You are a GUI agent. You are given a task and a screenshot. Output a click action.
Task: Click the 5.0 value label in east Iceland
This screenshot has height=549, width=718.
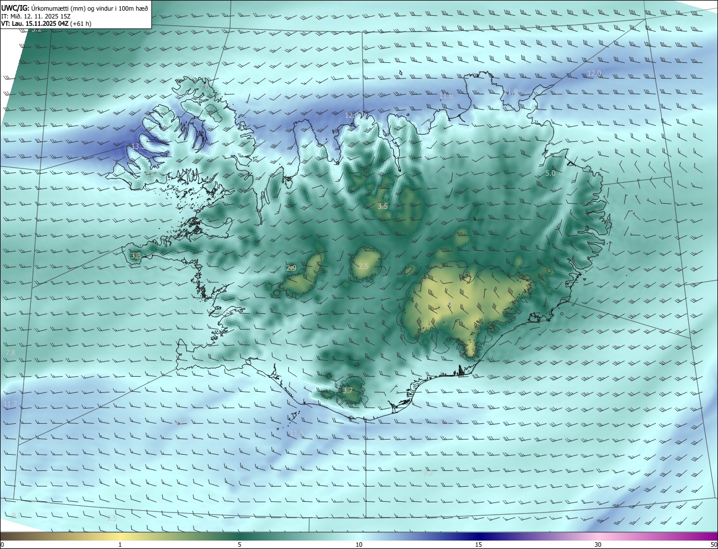[550, 173]
